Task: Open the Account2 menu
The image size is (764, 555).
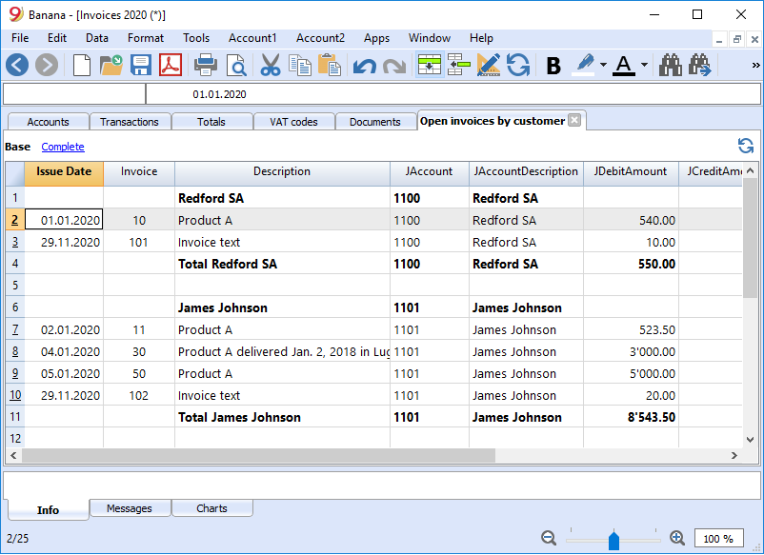Action: tap(320, 38)
